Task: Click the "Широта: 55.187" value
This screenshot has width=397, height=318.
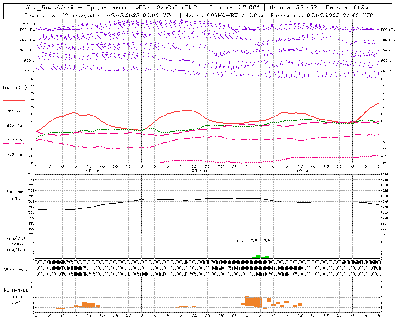Action: [x=293, y=7]
